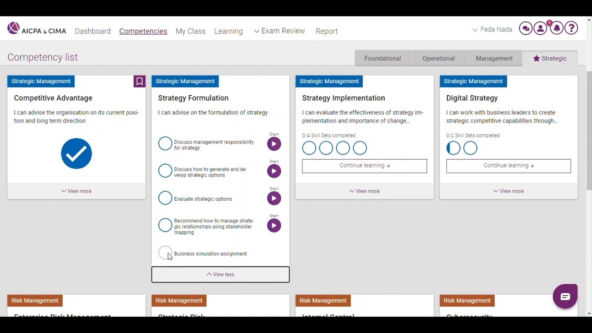Open the Digital Strategy title
Viewport: 592px width, 333px height.
tap(472, 98)
